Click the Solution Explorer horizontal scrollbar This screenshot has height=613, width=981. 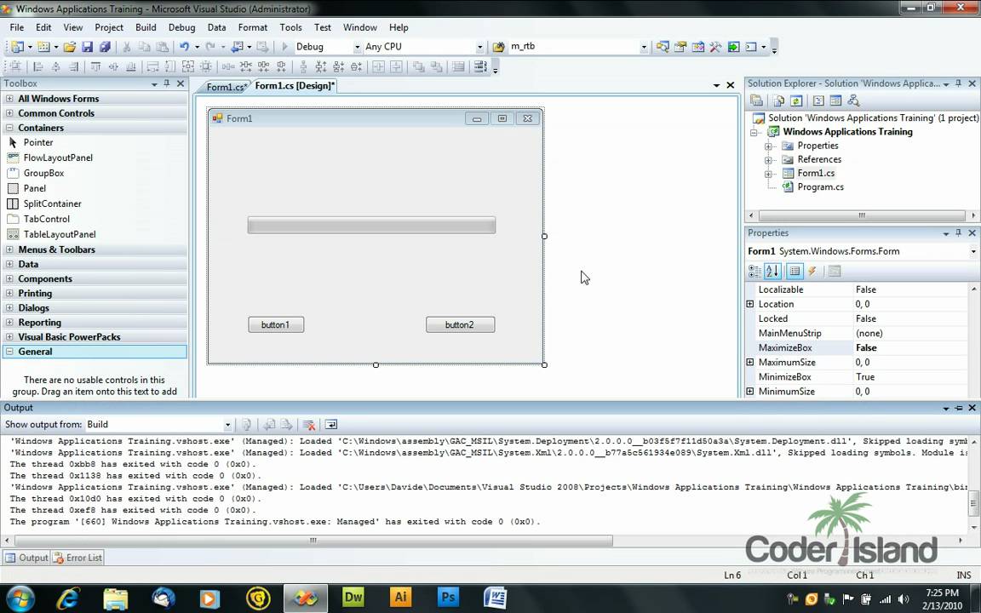[x=862, y=215]
